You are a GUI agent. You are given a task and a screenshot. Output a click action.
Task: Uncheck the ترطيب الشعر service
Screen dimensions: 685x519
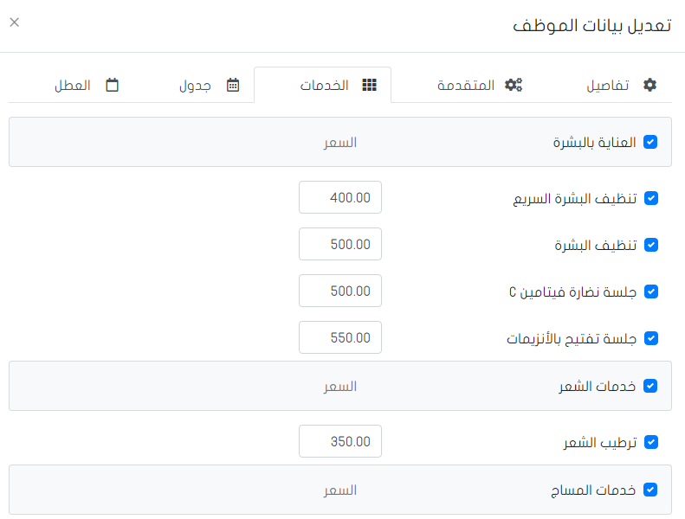(x=651, y=442)
